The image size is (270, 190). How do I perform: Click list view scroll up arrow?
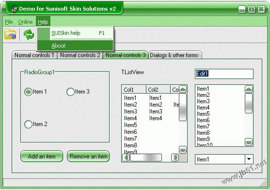[x=183, y=89]
